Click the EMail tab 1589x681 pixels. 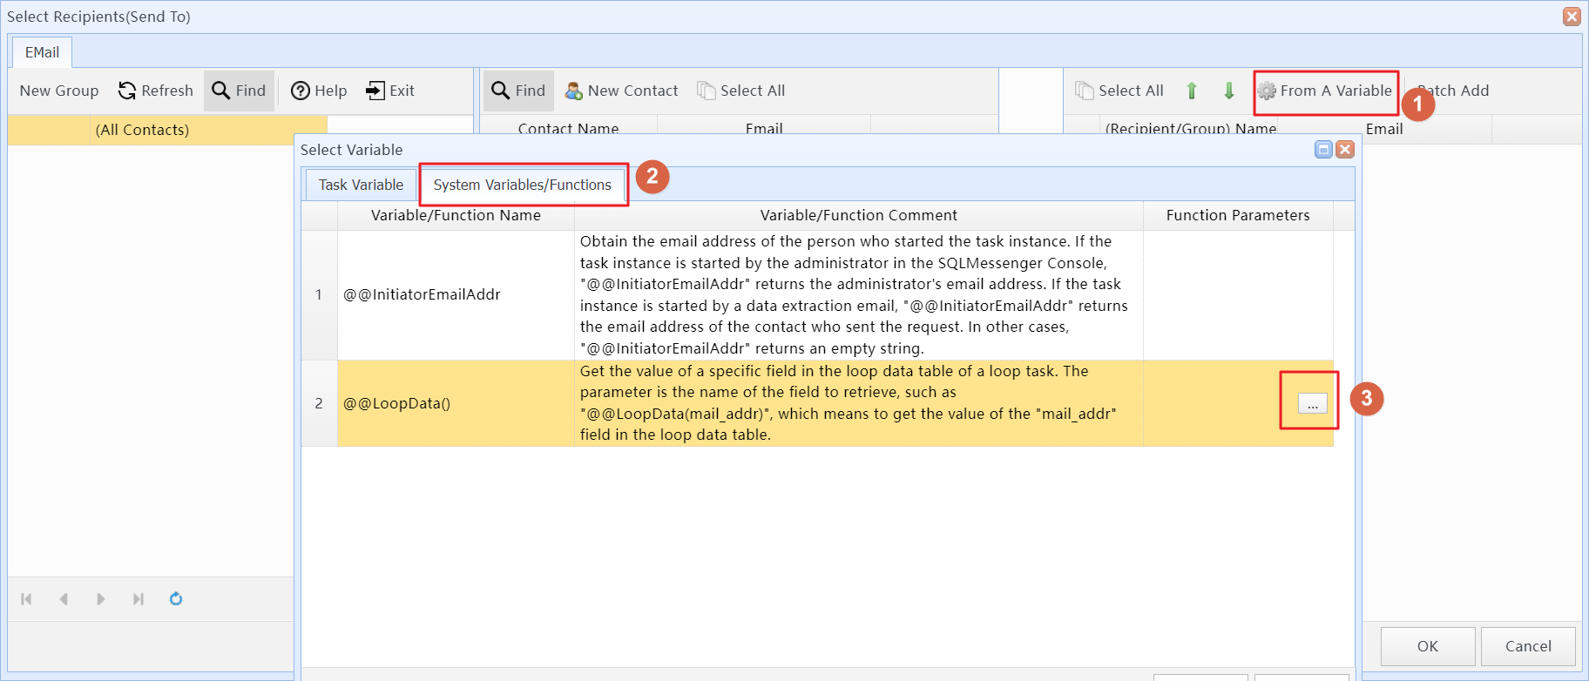tap(42, 52)
